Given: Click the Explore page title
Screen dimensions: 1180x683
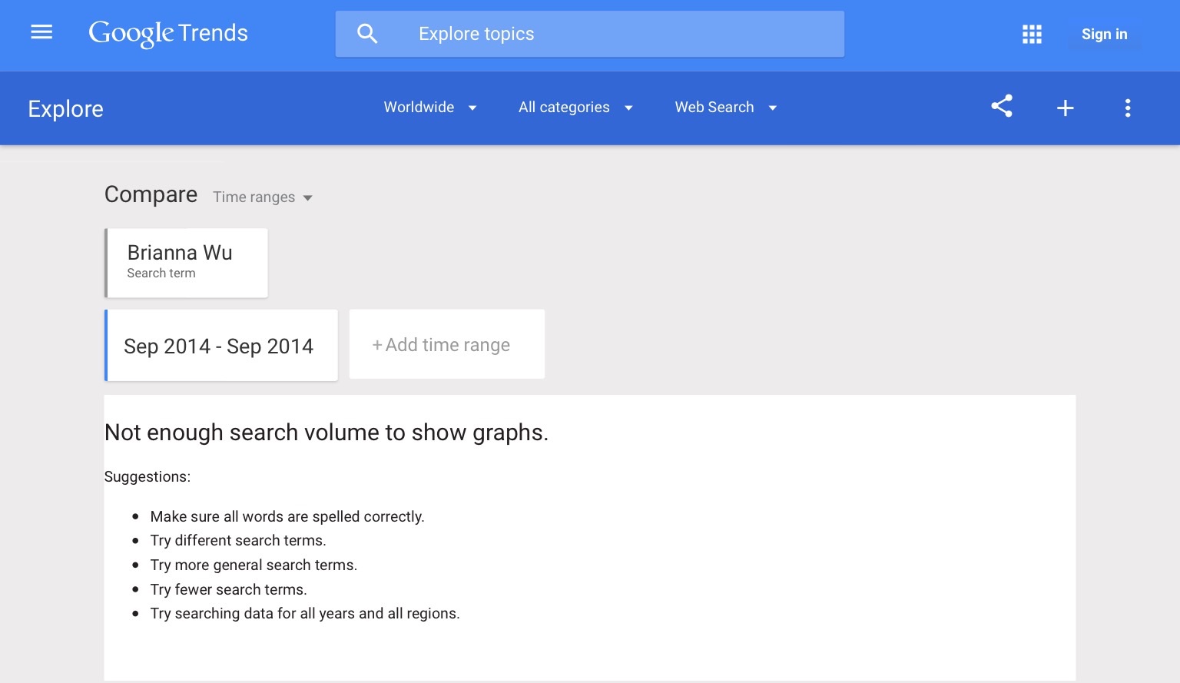Looking at the screenshot, I should [66, 109].
